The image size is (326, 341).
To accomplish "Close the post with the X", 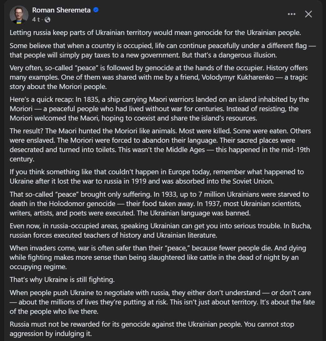I will click(309, 14).
